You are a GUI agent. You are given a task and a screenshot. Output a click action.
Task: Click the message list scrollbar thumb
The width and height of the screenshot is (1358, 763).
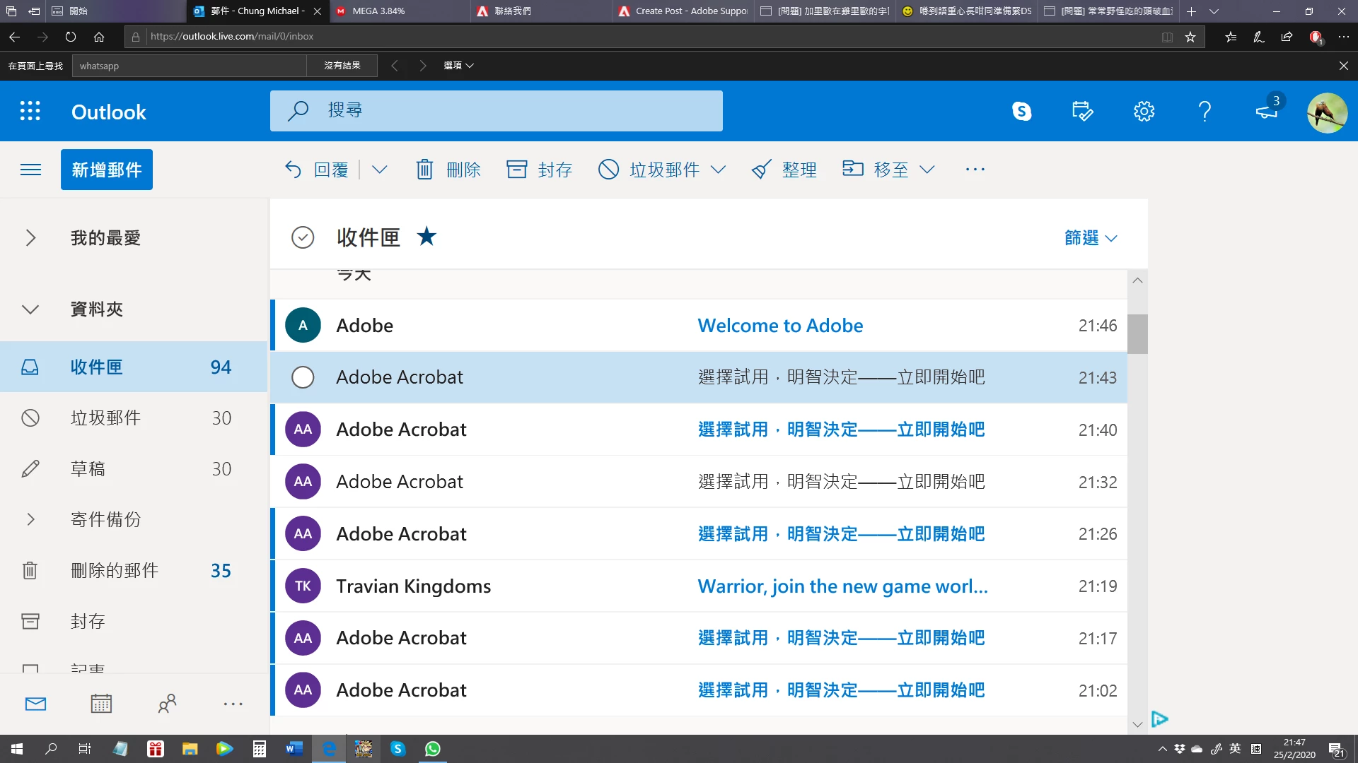click(1137, 333)
